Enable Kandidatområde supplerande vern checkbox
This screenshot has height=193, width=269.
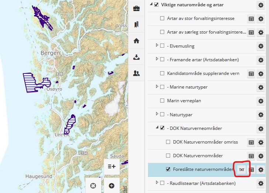click(162, 73)
